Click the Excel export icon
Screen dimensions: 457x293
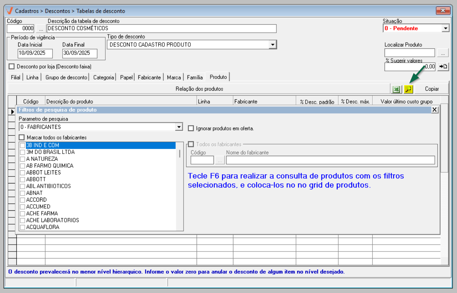pos(396,89)
